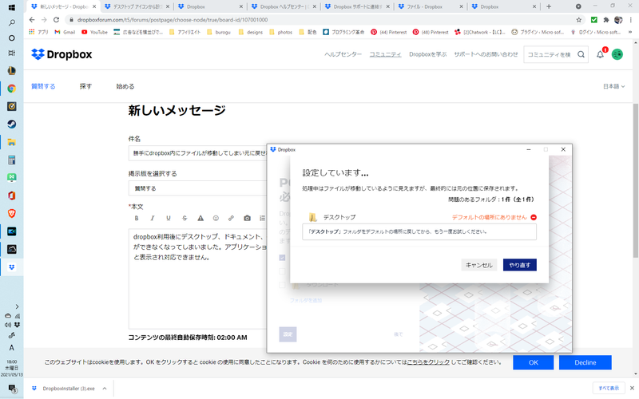Click the Dropbox logo in page header

62,54
